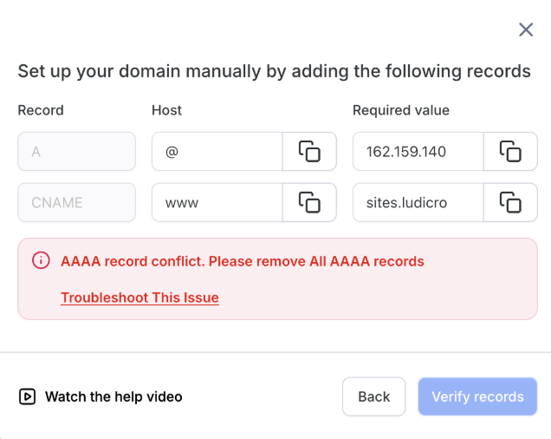Image resolution: width=551 pixels, height=439 pixels.
Task: Click the play icon beside help video
Action: pyautogui.click(x=27, y=396)
